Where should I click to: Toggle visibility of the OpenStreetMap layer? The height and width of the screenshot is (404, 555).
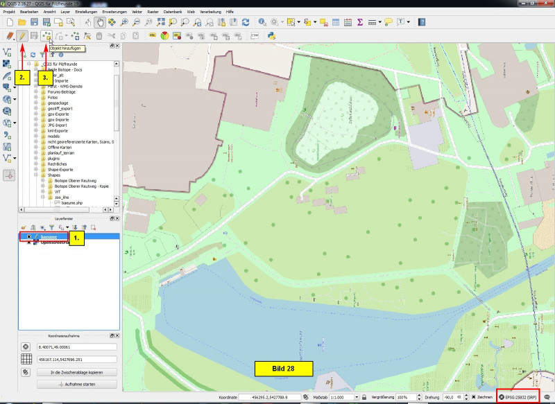pos(28,243)
